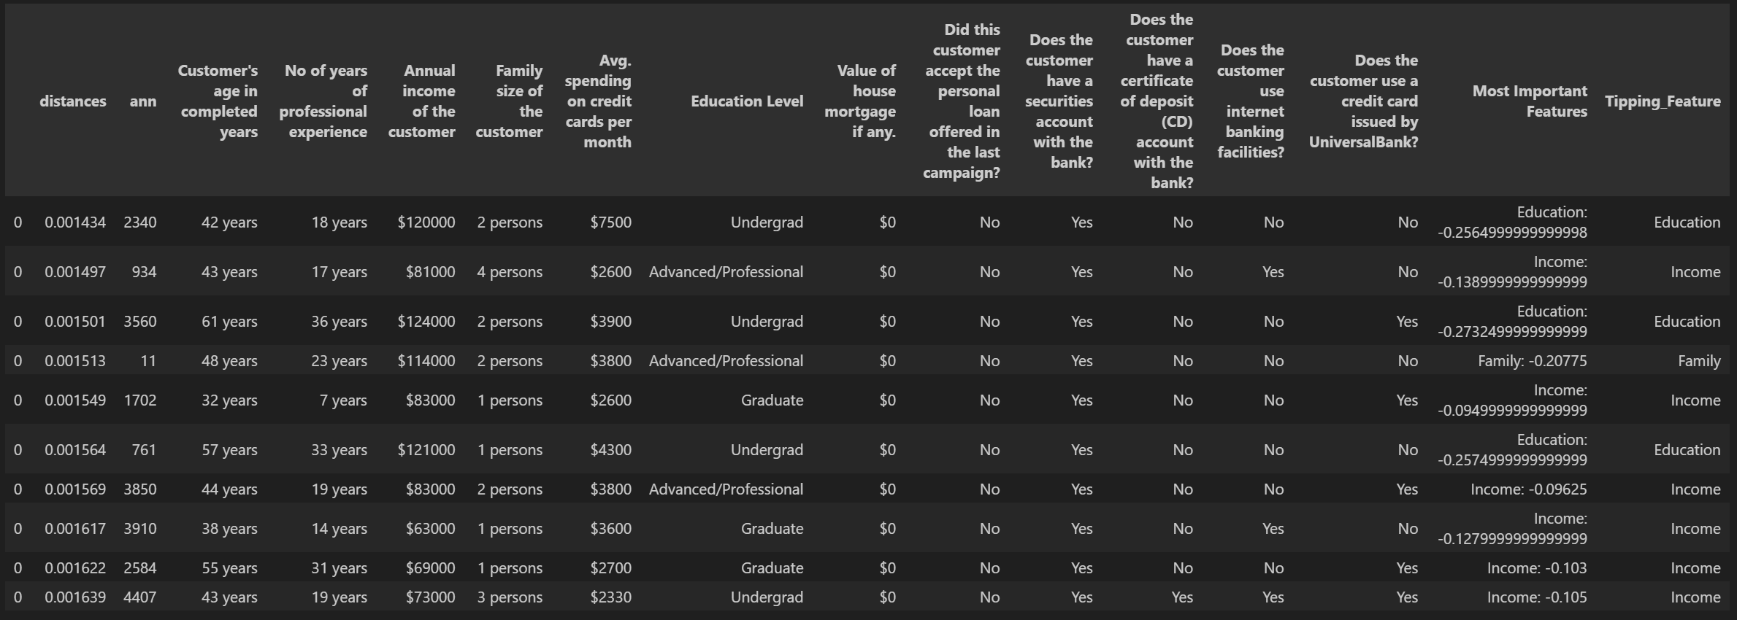
Task: Select the $120000 annual income cell
Action: click(x=426, y=222)
